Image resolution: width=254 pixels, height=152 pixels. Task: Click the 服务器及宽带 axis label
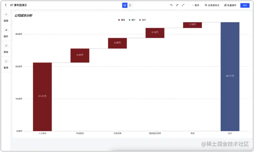coord(155,133)
